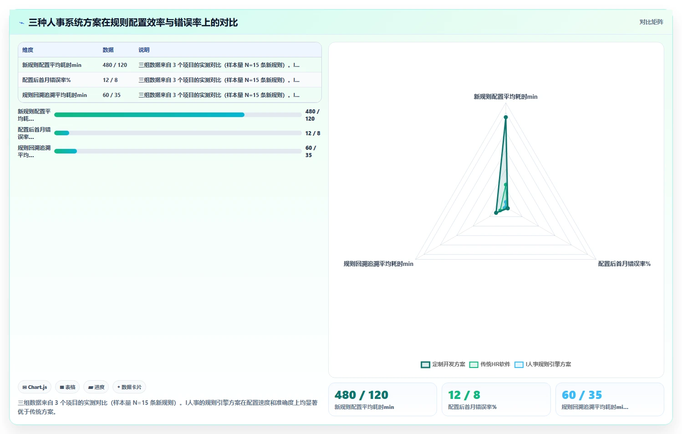
Task: Click the 数据 column header
Action: 108,50
